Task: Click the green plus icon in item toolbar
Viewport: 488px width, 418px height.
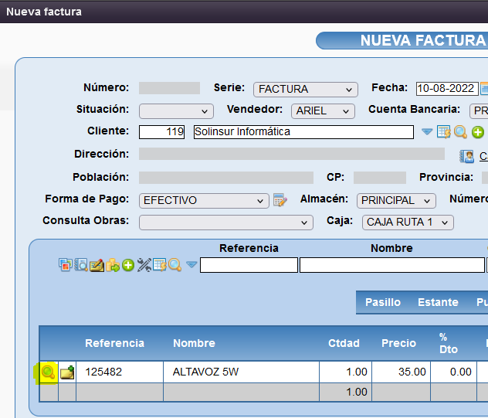Action: point(128,265)
